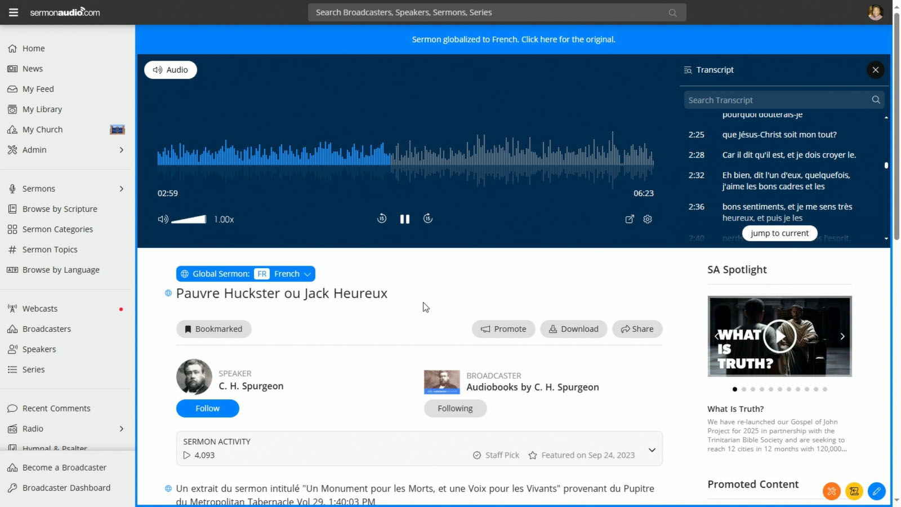Open Audiobooks by C. H. Spurgeon thumbnail

pyautogui.click(x=441, y=382)
